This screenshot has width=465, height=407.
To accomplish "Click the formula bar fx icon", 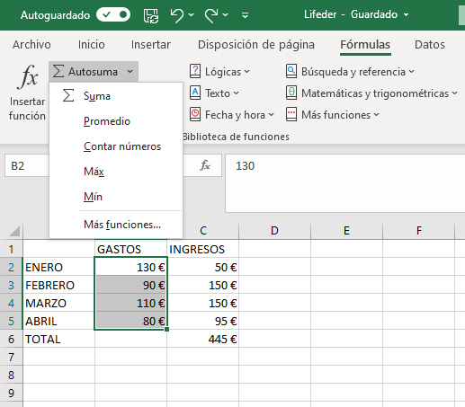I will click(x=205, y=165).
